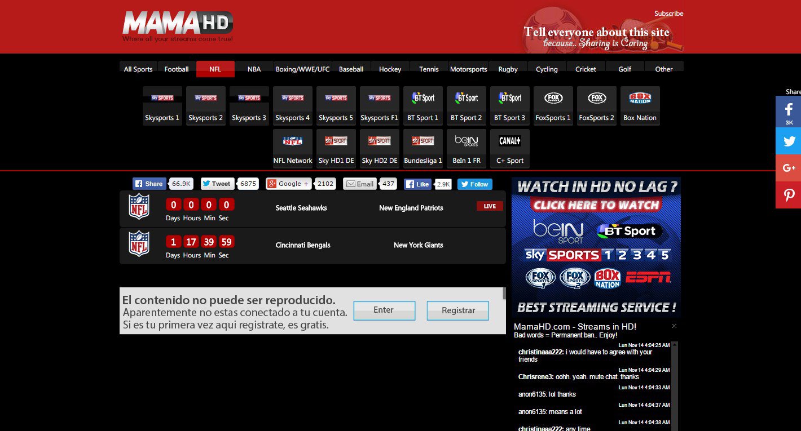This screenshot has height=431, width=801.
Task: Open the FoxSports 2 channel icon
Action: pos(597,105)
